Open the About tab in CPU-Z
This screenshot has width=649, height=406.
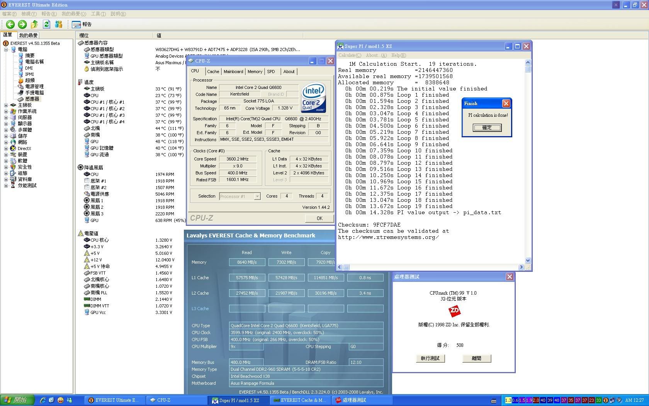[289, 72]
